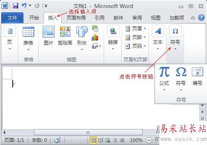
Task: Expand the 链接 dropdown arrow
Action: 113,49
